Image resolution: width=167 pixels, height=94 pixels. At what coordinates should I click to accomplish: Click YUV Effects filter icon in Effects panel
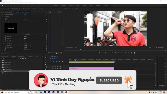(25, 58)
